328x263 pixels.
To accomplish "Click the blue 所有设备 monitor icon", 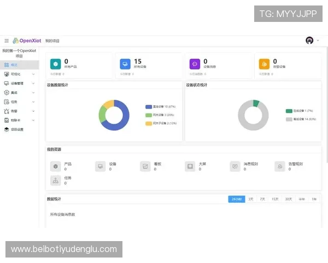I will point(125,64).
